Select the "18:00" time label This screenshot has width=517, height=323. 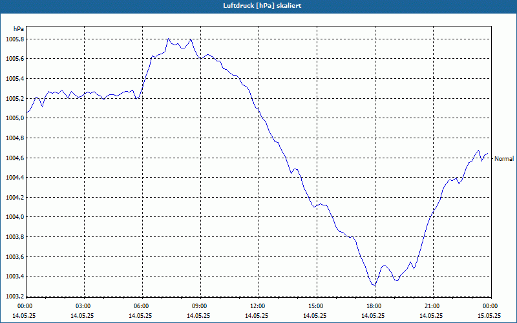[373, 306]
